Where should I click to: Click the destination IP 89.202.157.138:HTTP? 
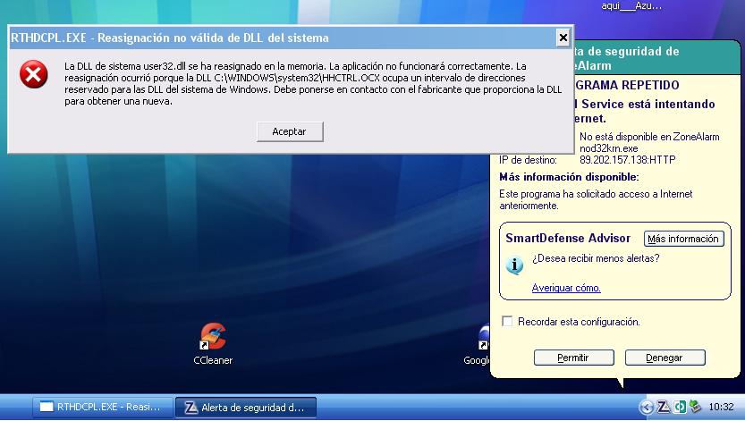627,159
